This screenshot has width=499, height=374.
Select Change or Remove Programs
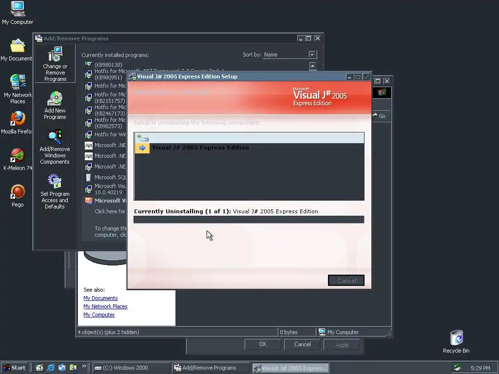pyautogui.click(x=55, y=64)
